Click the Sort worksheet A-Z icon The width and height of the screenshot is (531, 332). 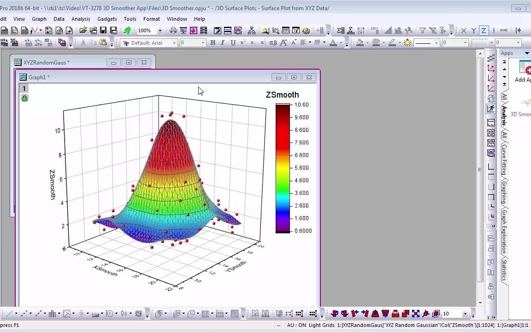(x=361, y=30)
